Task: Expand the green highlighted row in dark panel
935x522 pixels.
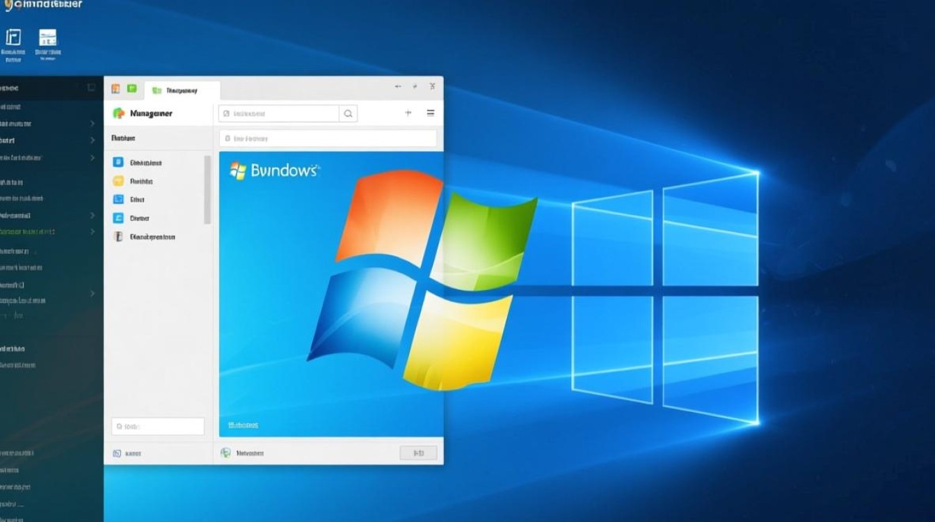Action: [93, 232]
